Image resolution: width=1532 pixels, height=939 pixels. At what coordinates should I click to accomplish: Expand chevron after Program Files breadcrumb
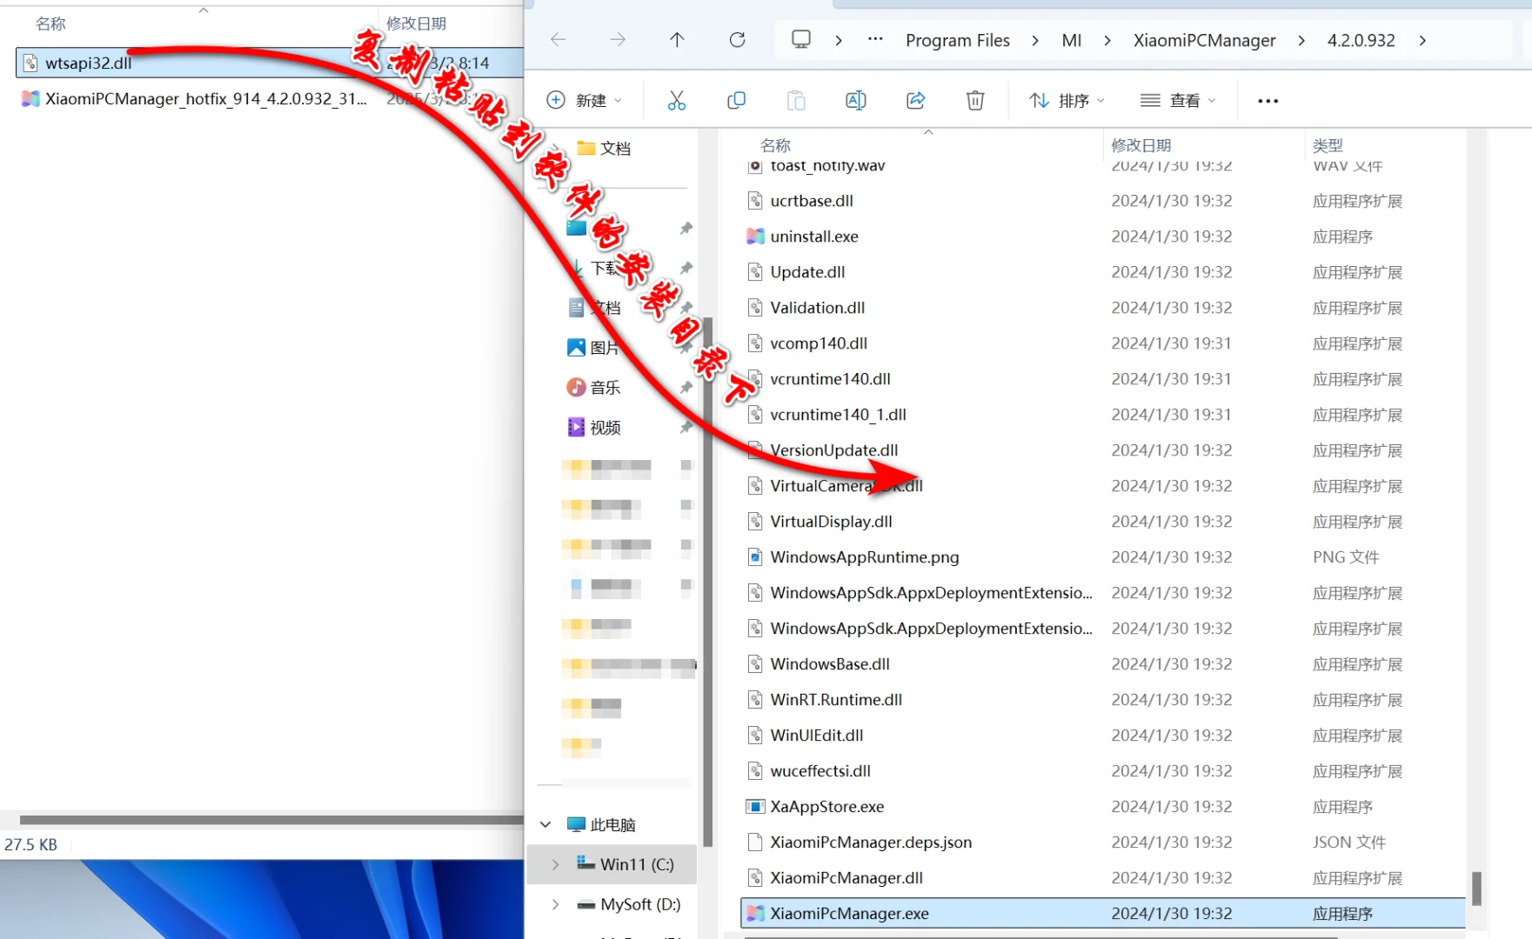coord(1035,40)
